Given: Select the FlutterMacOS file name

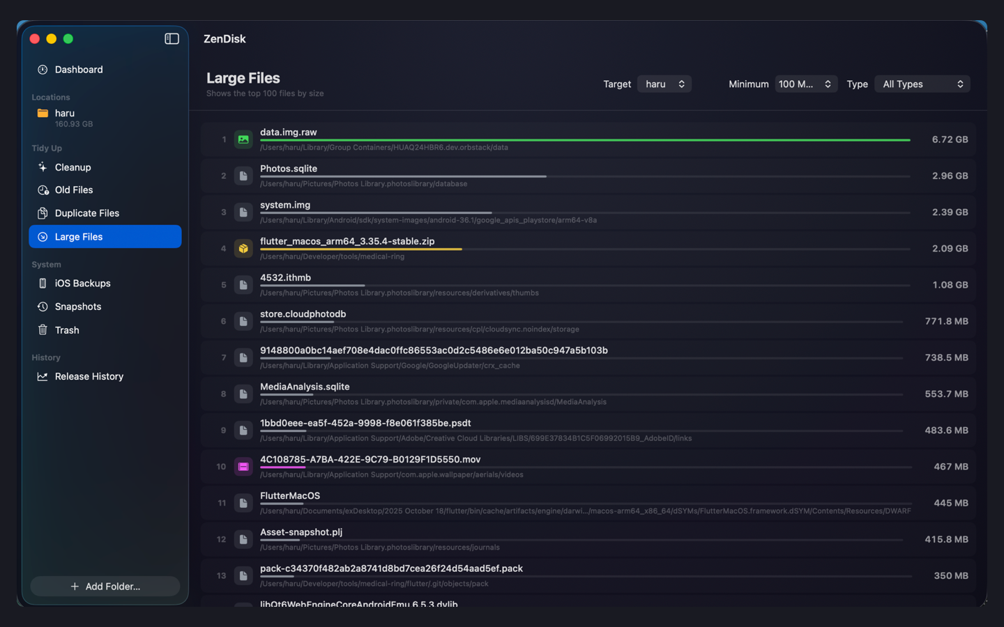Looking at the screenshot, I should coord(290,496).
